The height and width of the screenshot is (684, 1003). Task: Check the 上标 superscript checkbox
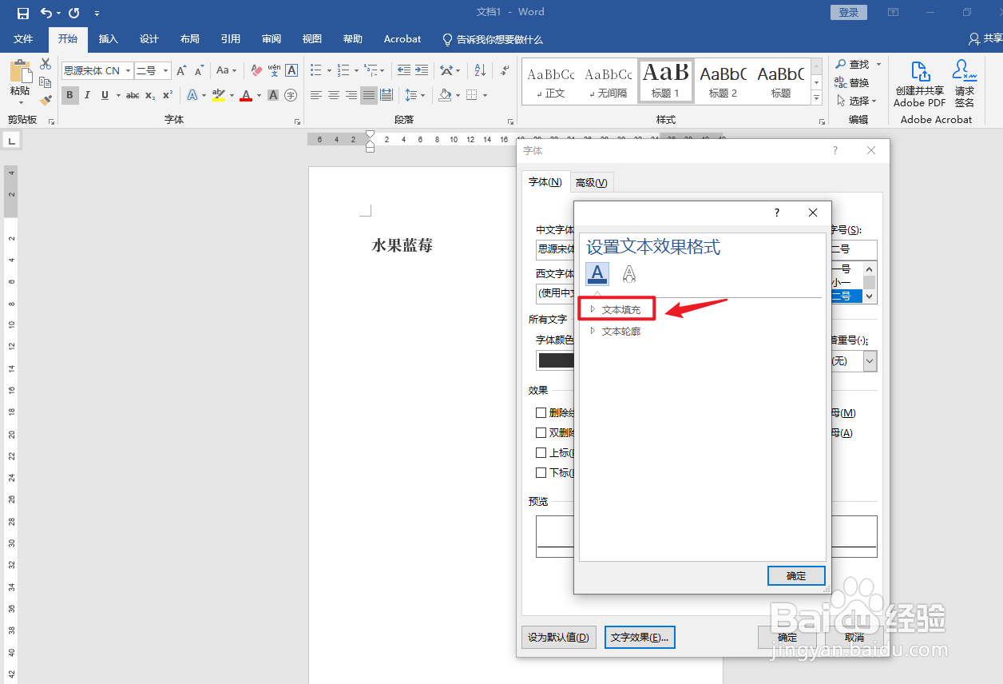click(541, 452)
